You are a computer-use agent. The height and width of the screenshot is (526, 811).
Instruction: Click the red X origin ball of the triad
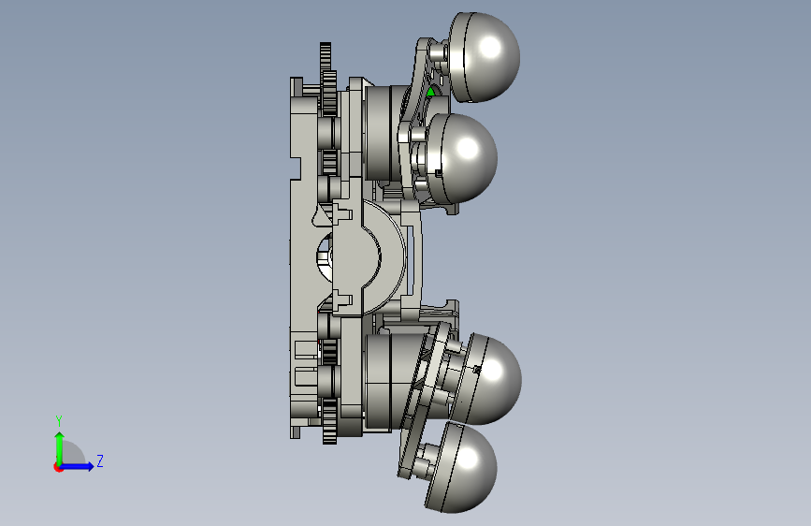point(58,467)
